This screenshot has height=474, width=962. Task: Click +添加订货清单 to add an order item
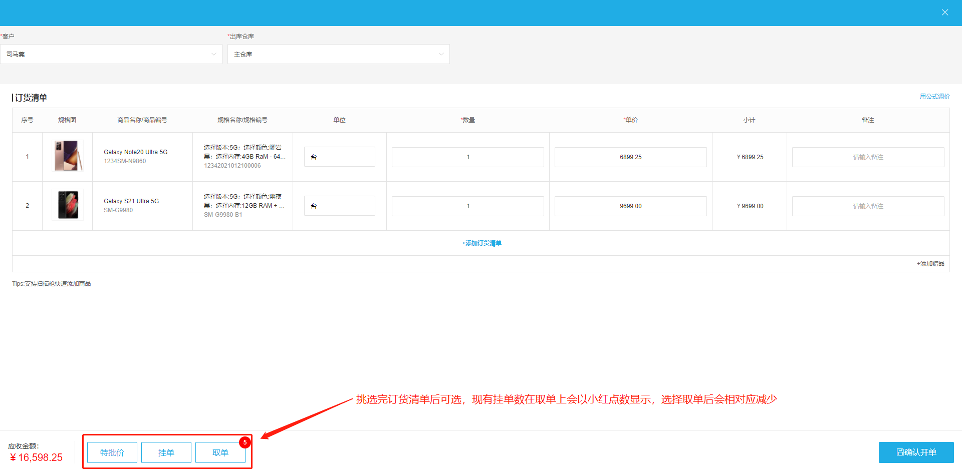[481, 243]
